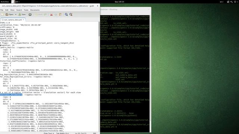
Task: Cut selection using the scissors icon
Action: [52, 15]
